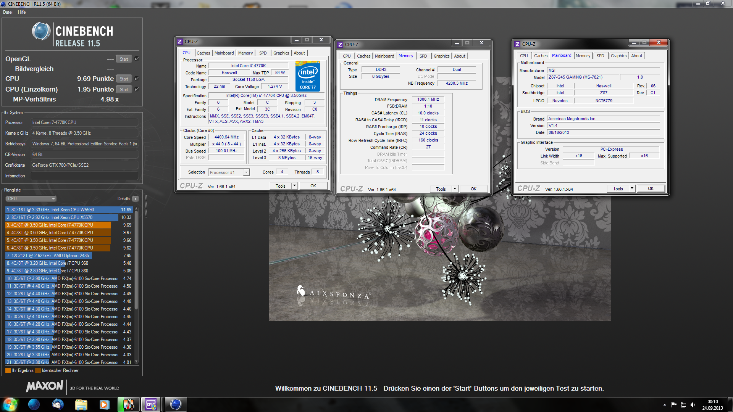Image resolution: width=733 pixels, height=412 pixels.
Task: Expand Tools arrow in the Motherboard CPU-Z window
Action: pos(632,188)
